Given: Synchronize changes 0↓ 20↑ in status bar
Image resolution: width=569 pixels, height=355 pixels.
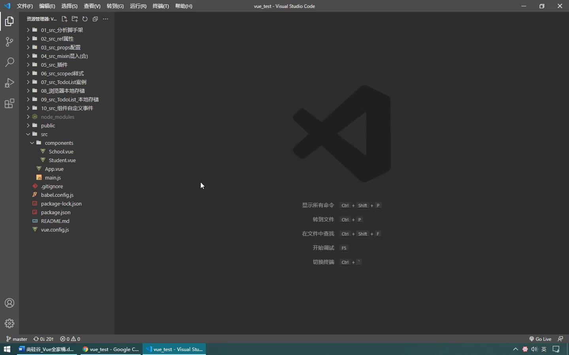Looking at the screenshot, I should pos(43,339).
